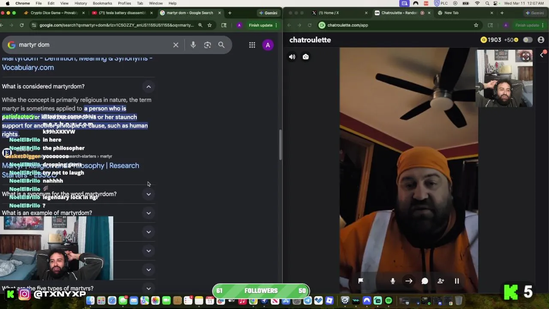Bookmark this Google page with the star
This screenshot has width=549, height=309.
[x=209, y=25]
